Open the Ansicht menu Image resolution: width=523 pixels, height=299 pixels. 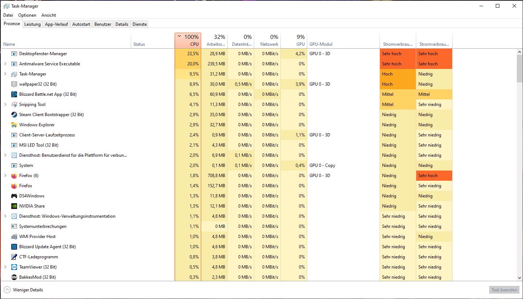49,15
